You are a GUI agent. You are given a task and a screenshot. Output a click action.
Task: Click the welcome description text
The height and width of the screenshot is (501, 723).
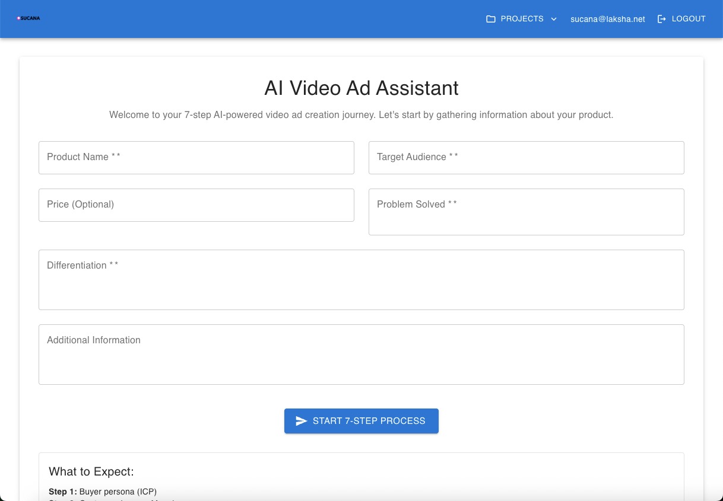(361, 115)
